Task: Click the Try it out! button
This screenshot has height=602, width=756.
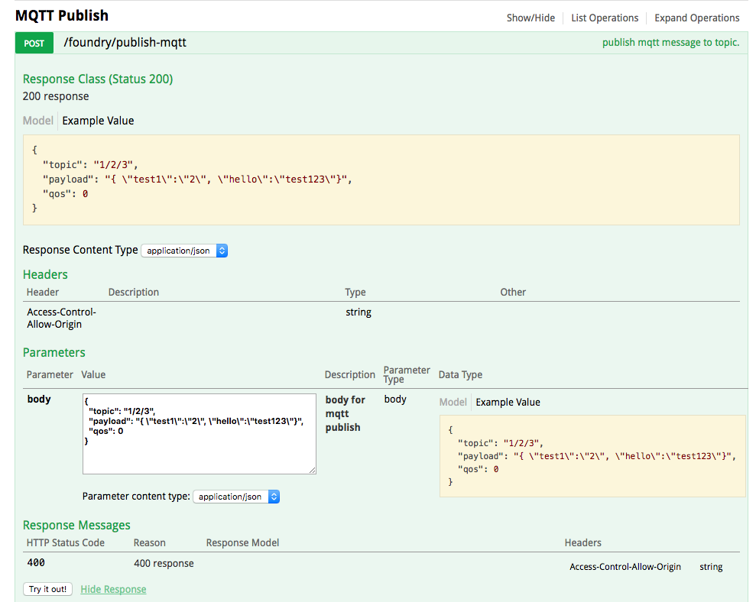Action: tap(47, 589)
